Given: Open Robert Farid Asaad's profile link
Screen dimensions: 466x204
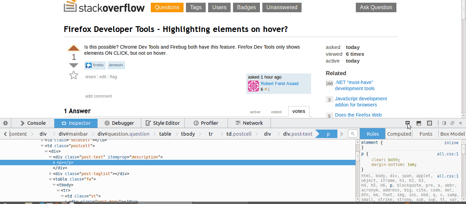Looking at the screenshot, I should (x=279, y=84).
